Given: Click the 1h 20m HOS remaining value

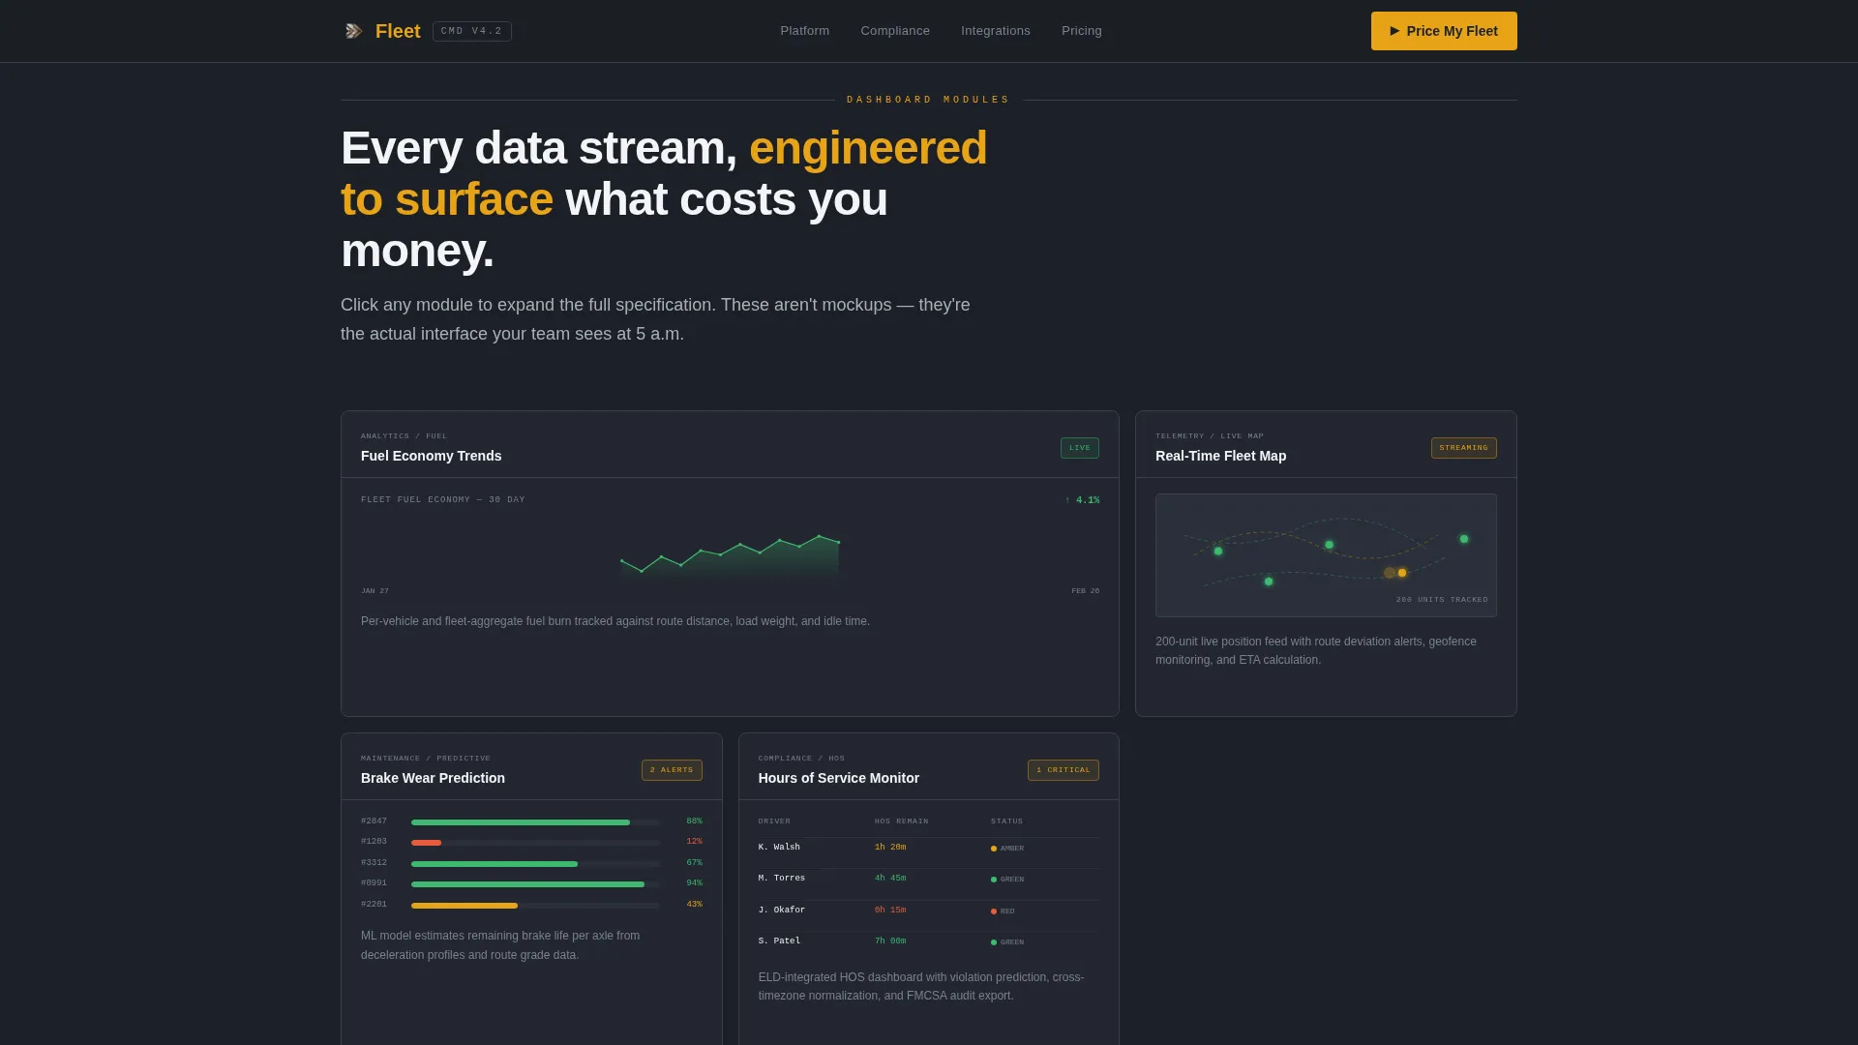Looking at the screenshot, I should point(890,848).
